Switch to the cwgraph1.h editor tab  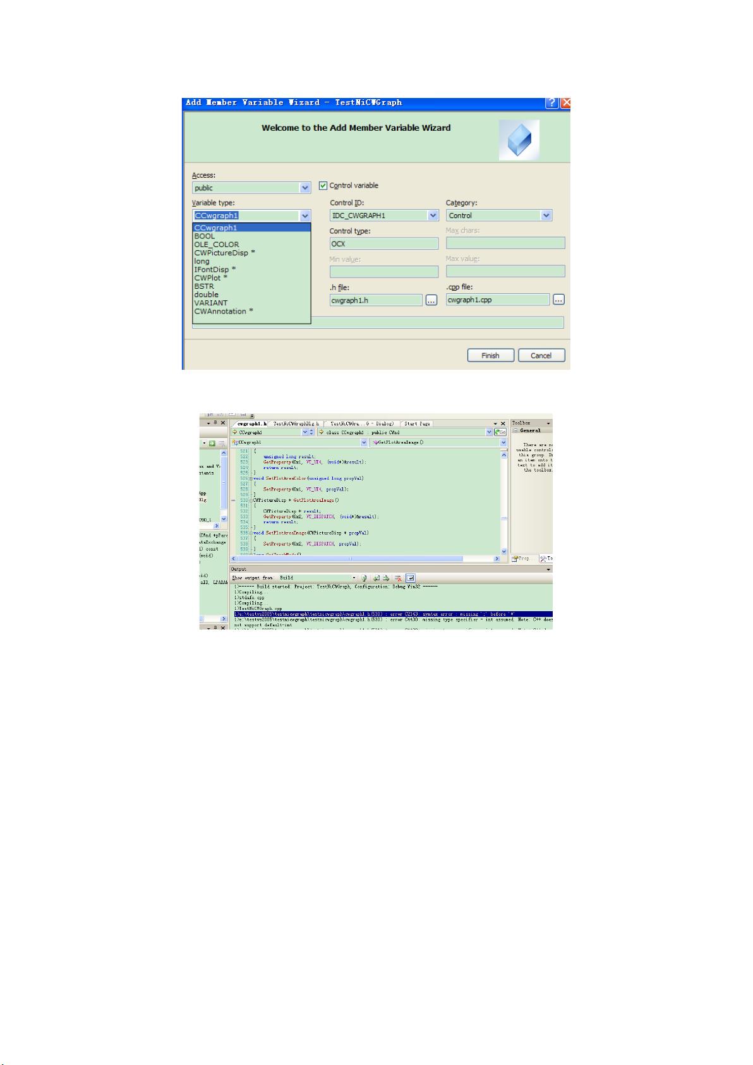[x=251, y=423]
